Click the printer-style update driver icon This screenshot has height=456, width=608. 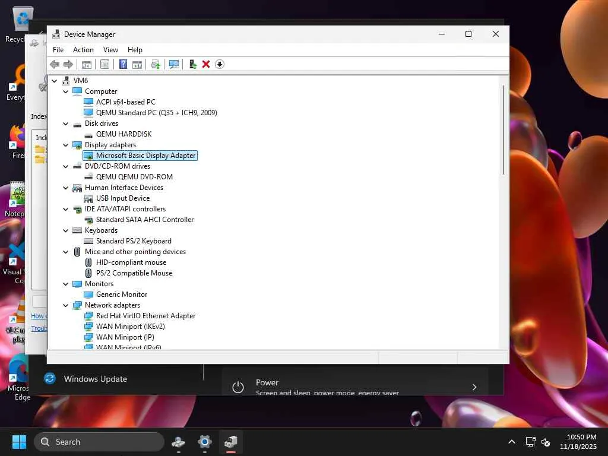point(156,64)
